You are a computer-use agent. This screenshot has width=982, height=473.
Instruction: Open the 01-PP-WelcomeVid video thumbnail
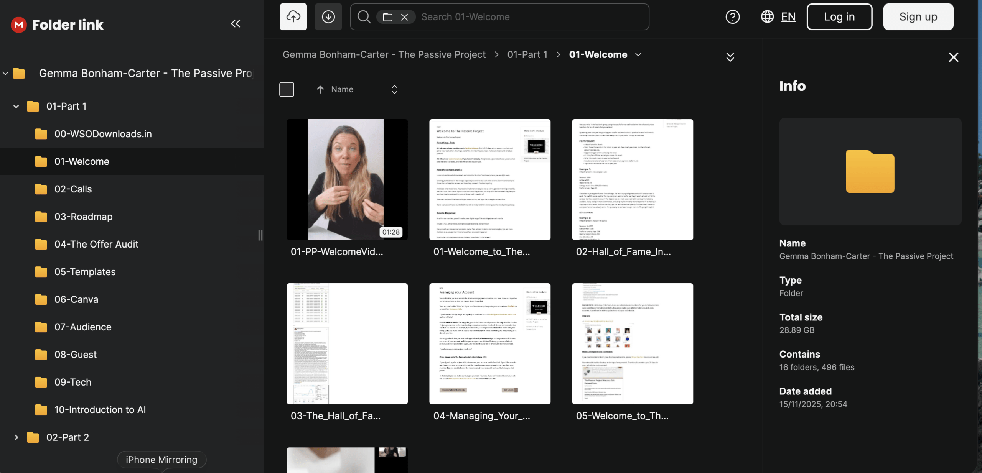347,179
